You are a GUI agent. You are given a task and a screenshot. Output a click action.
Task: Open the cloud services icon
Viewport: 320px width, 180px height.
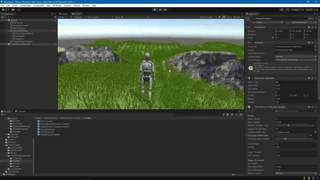(13, 9)
